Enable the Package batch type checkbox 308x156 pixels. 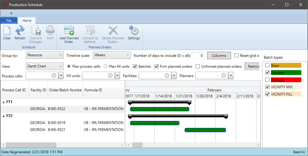tap(267, 80)
